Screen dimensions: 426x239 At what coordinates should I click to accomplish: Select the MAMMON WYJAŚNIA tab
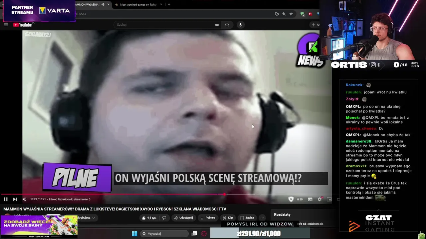pyautogui.click(x=87, y=5)
